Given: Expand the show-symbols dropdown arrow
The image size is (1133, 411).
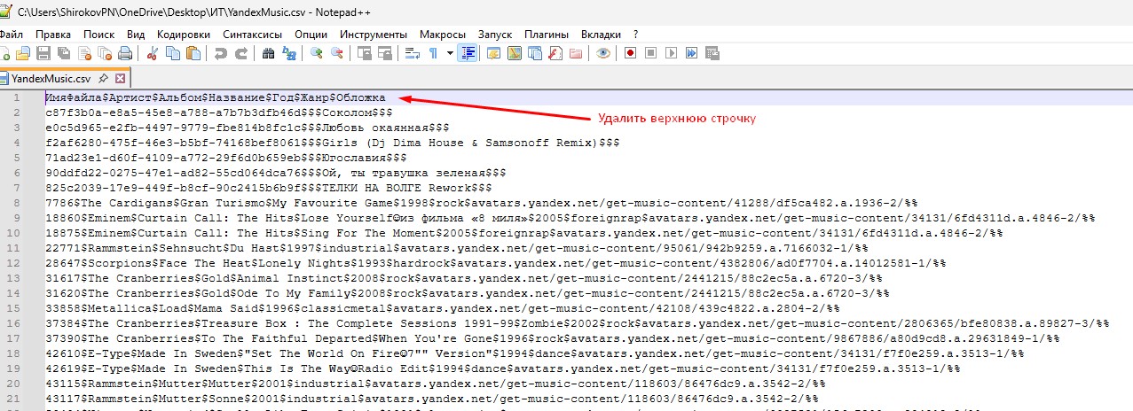Looking at the screenshot, I should point(450,53).
